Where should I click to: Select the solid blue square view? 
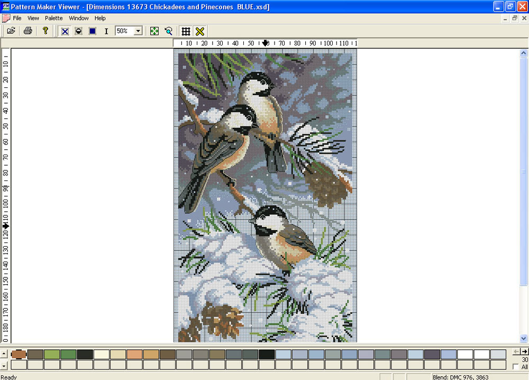(93, 31)
